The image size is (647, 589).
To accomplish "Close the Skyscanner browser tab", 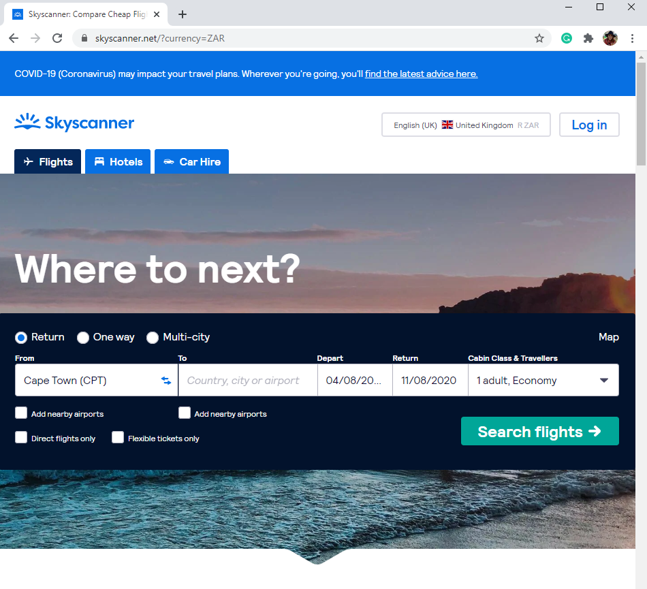I will click(157, 14).
